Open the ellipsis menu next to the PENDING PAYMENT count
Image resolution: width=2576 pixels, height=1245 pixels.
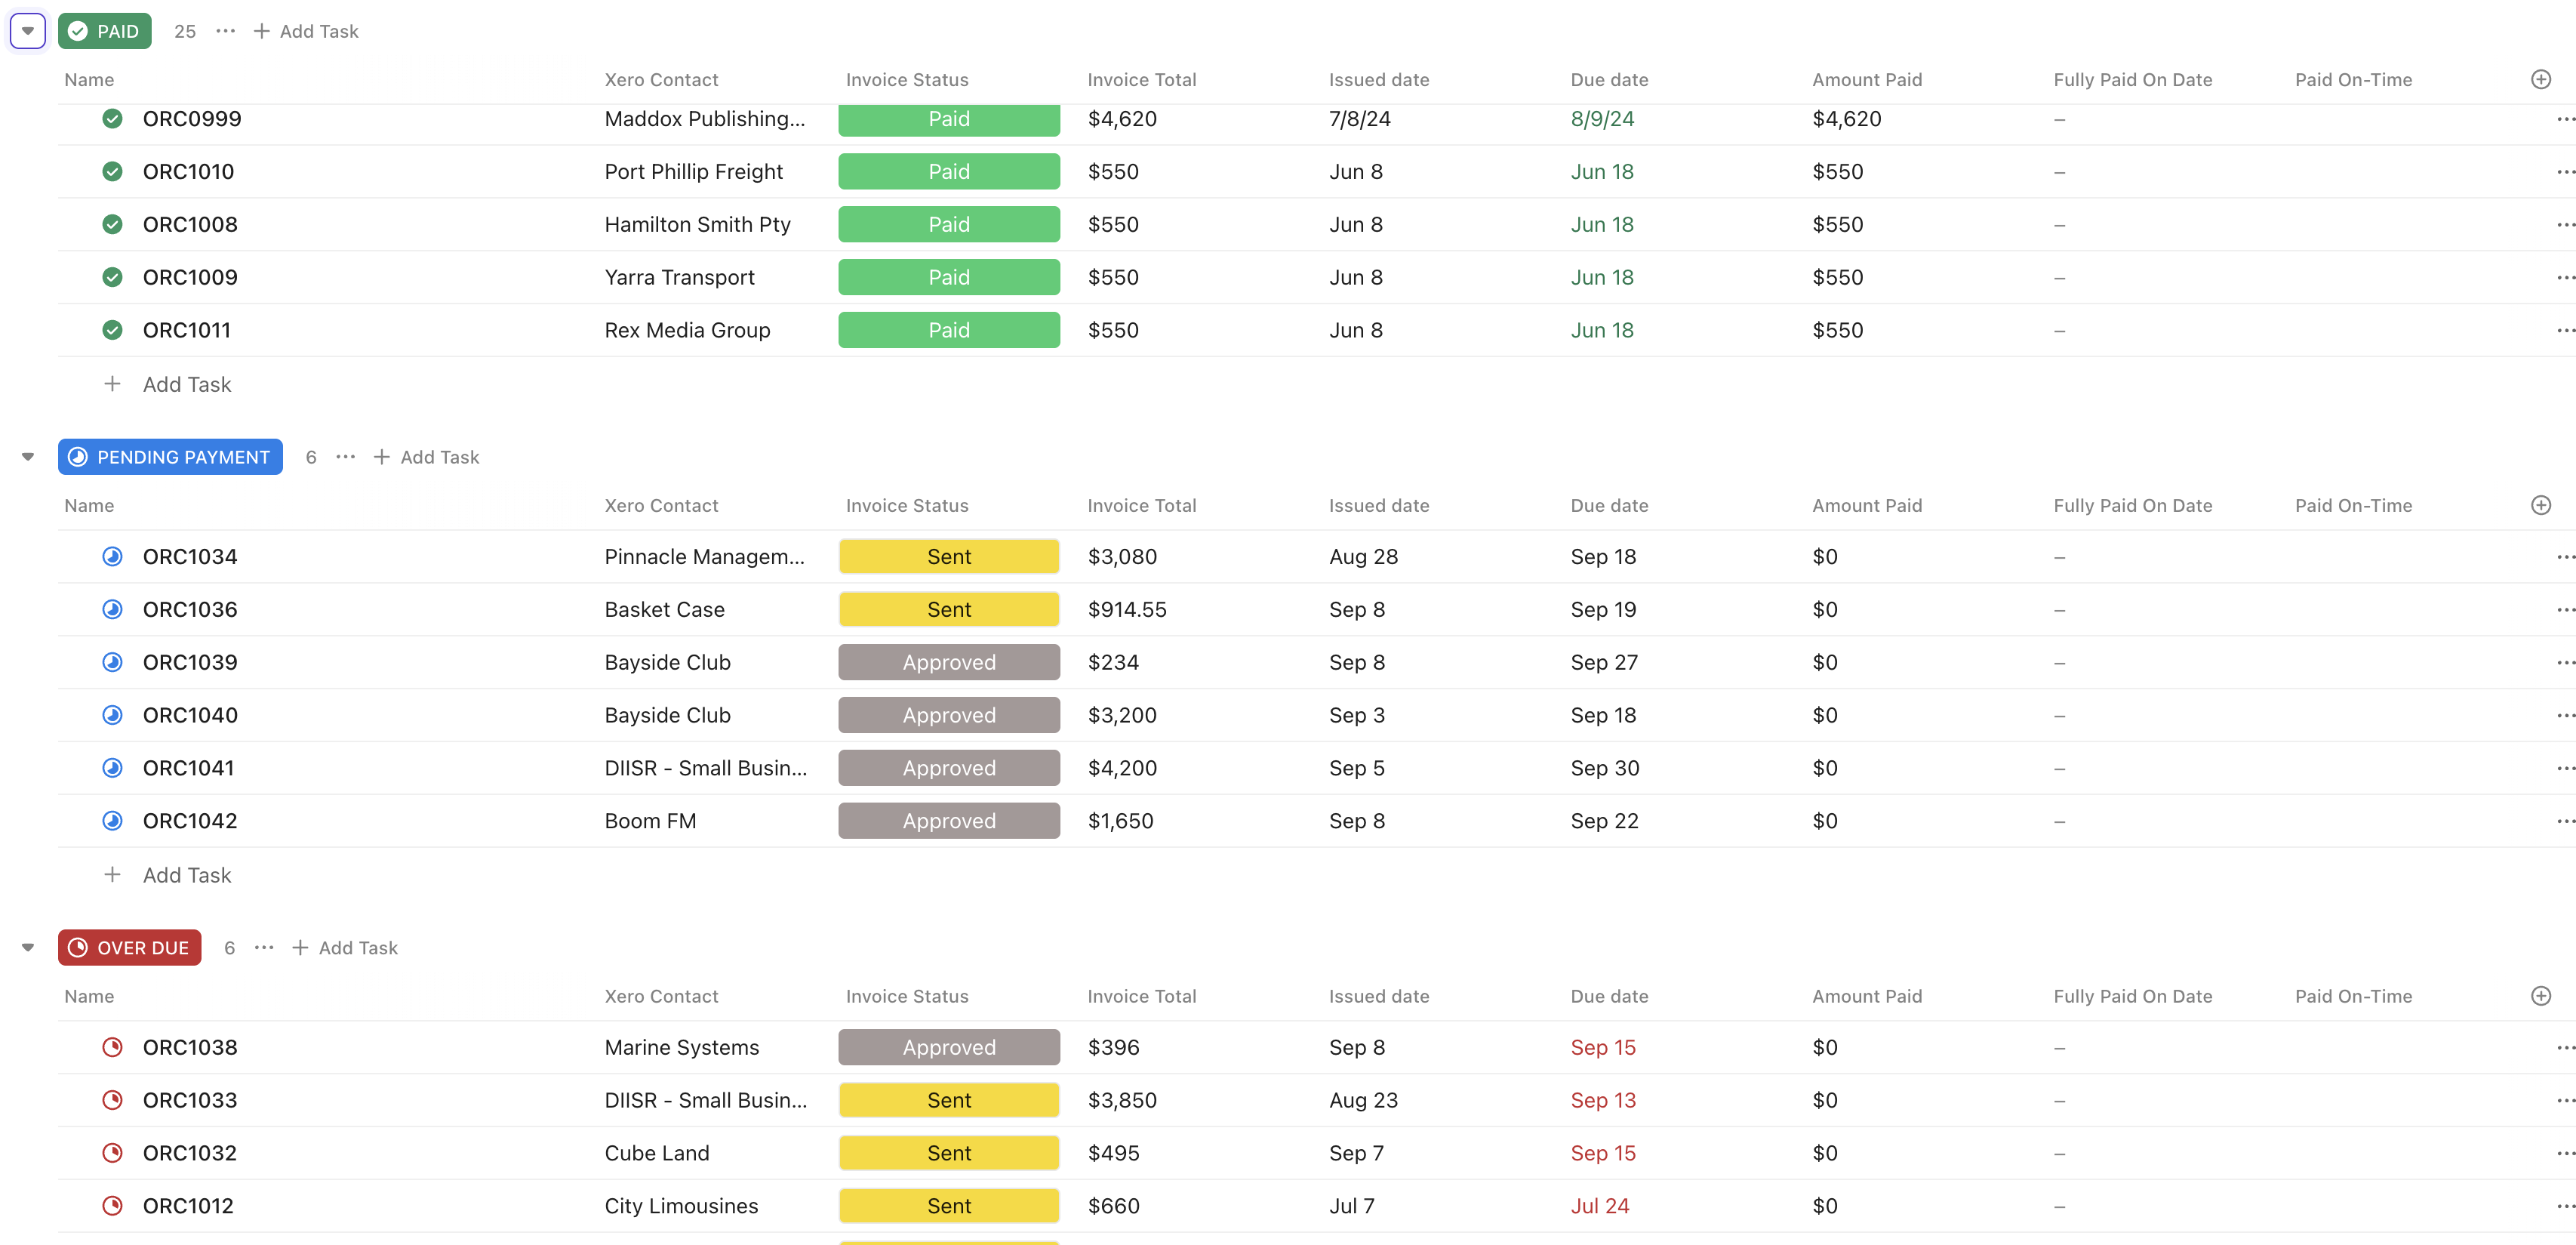[x=345, y=457]
